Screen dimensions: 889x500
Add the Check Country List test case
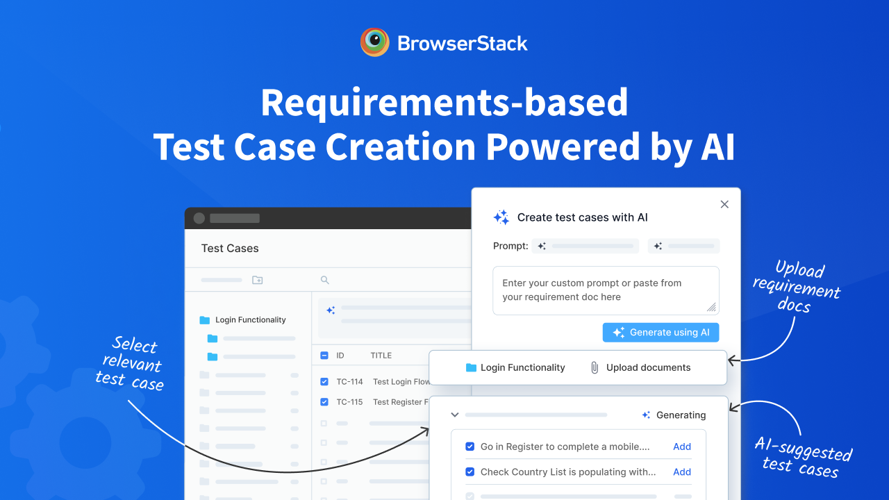coord(682,472)
